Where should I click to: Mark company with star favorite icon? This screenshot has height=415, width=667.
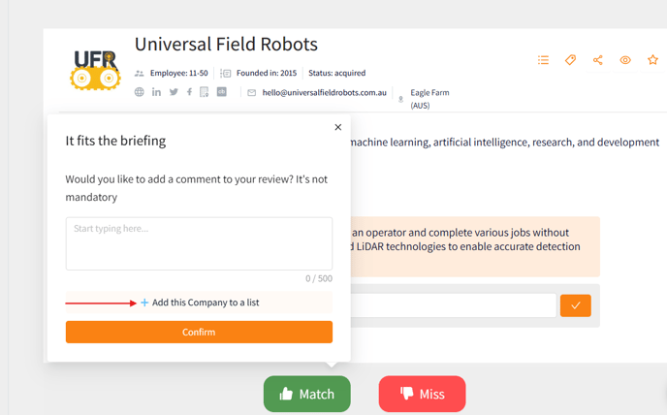coord(652,59)
